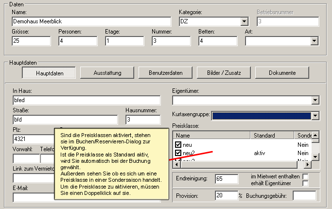This screenshot has width=332, height=209.
Task: Open the Kategorie dropdown
Action: click(244, 21)
